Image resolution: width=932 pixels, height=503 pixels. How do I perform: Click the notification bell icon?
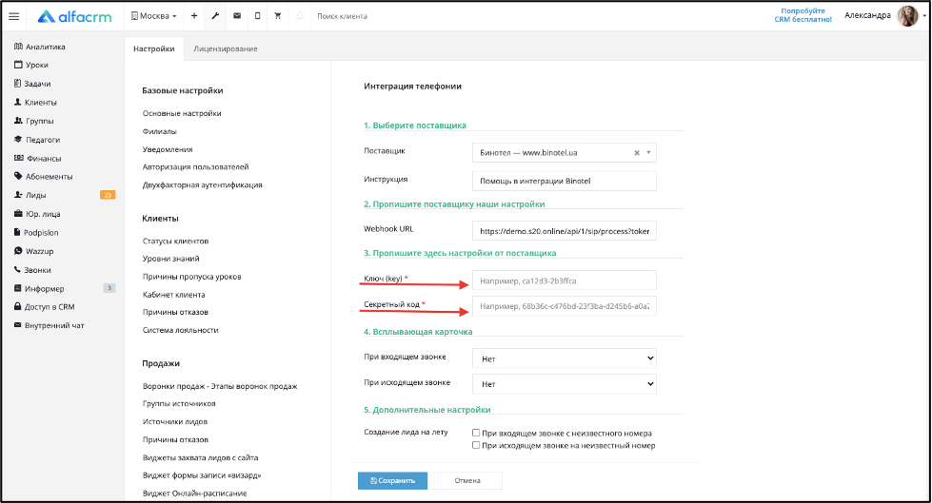click(x=300, y=16)
